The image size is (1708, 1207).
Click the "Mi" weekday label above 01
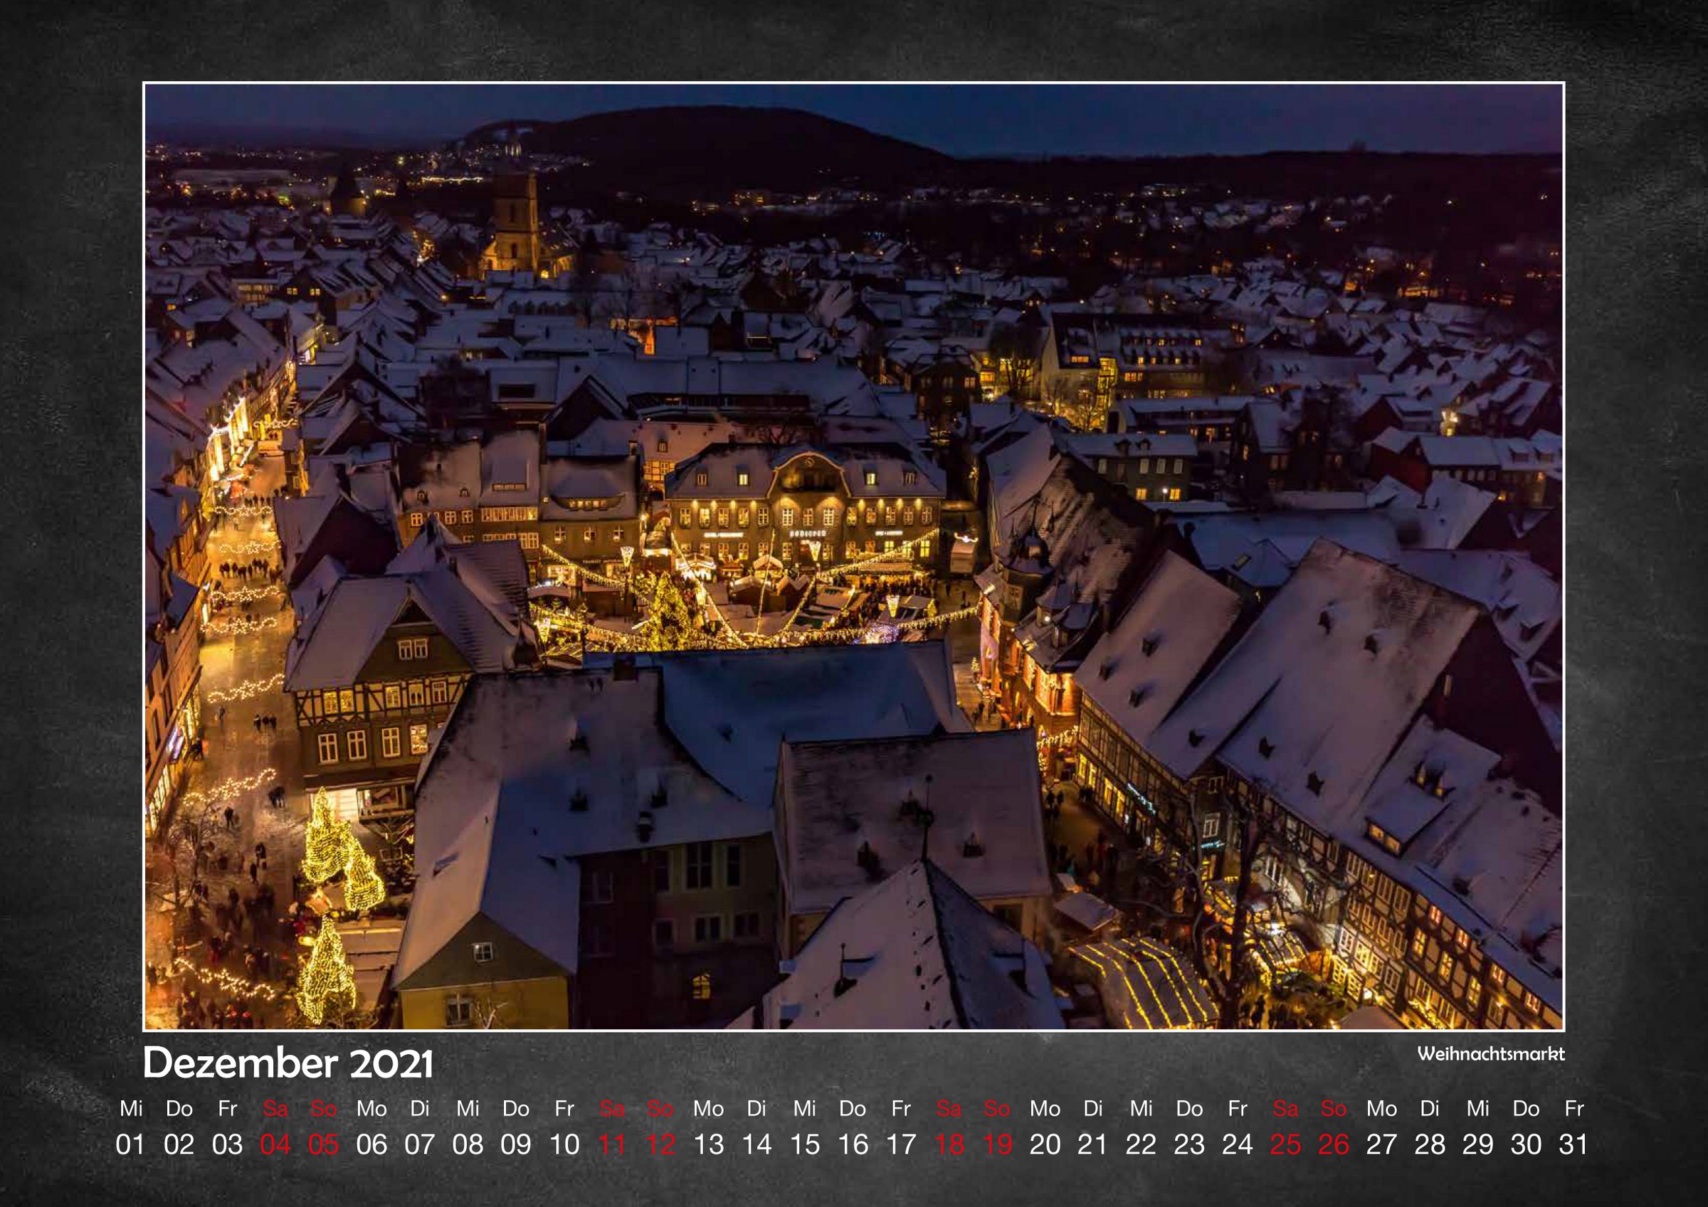pos(131,1109)
